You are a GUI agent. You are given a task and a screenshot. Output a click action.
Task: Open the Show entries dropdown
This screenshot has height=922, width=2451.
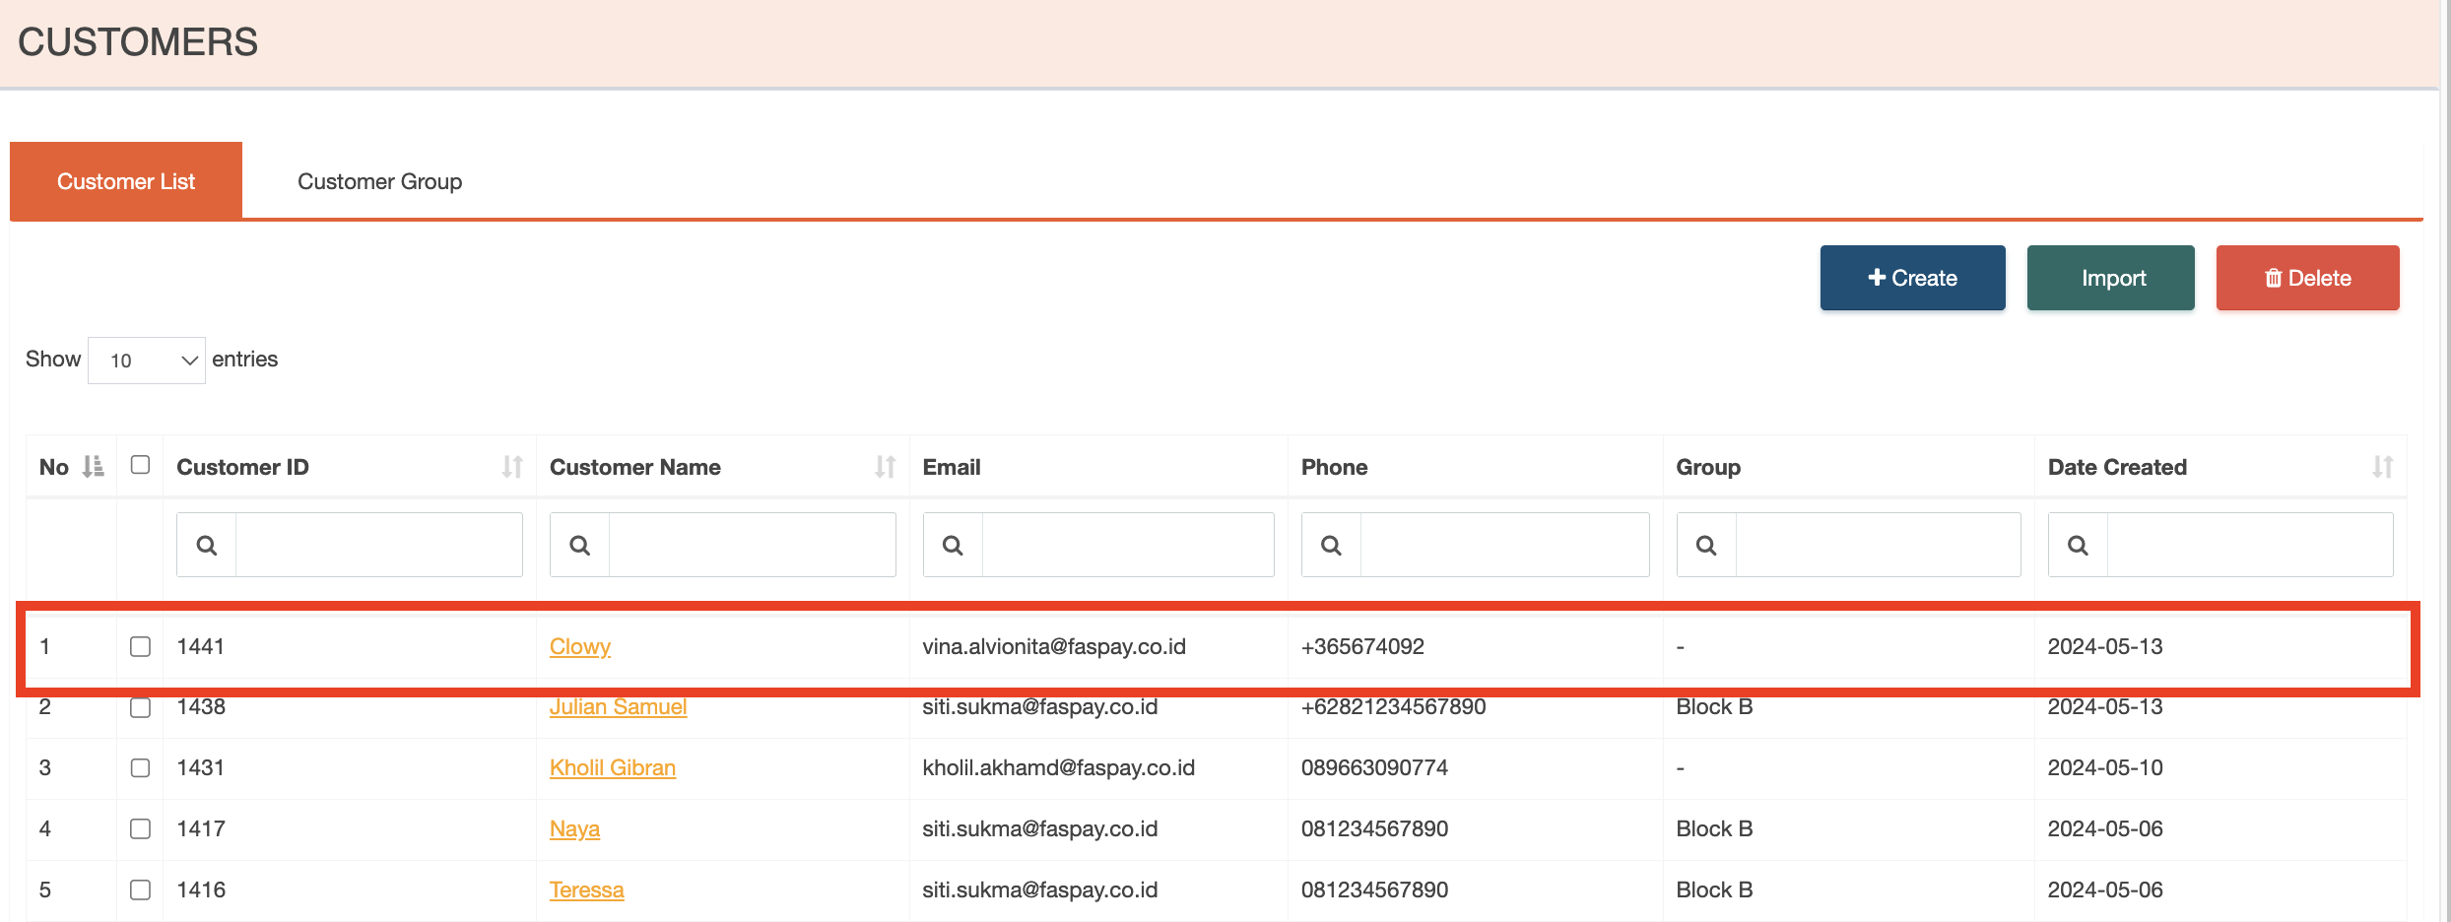click(147, 361)
